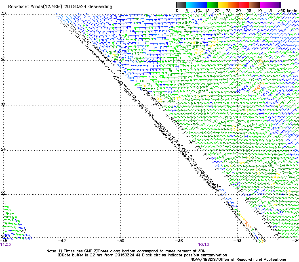299x262 pixels.
Task: Click the longitude label '-39'
Action: click(120, 241)
